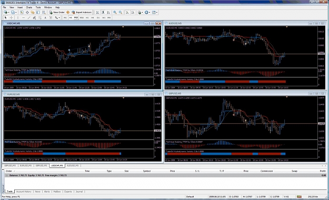Click the connection status bars icon
This screenshot has height=200, width=329.
(299, 197)
